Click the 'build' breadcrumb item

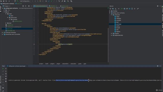(47, 64)
